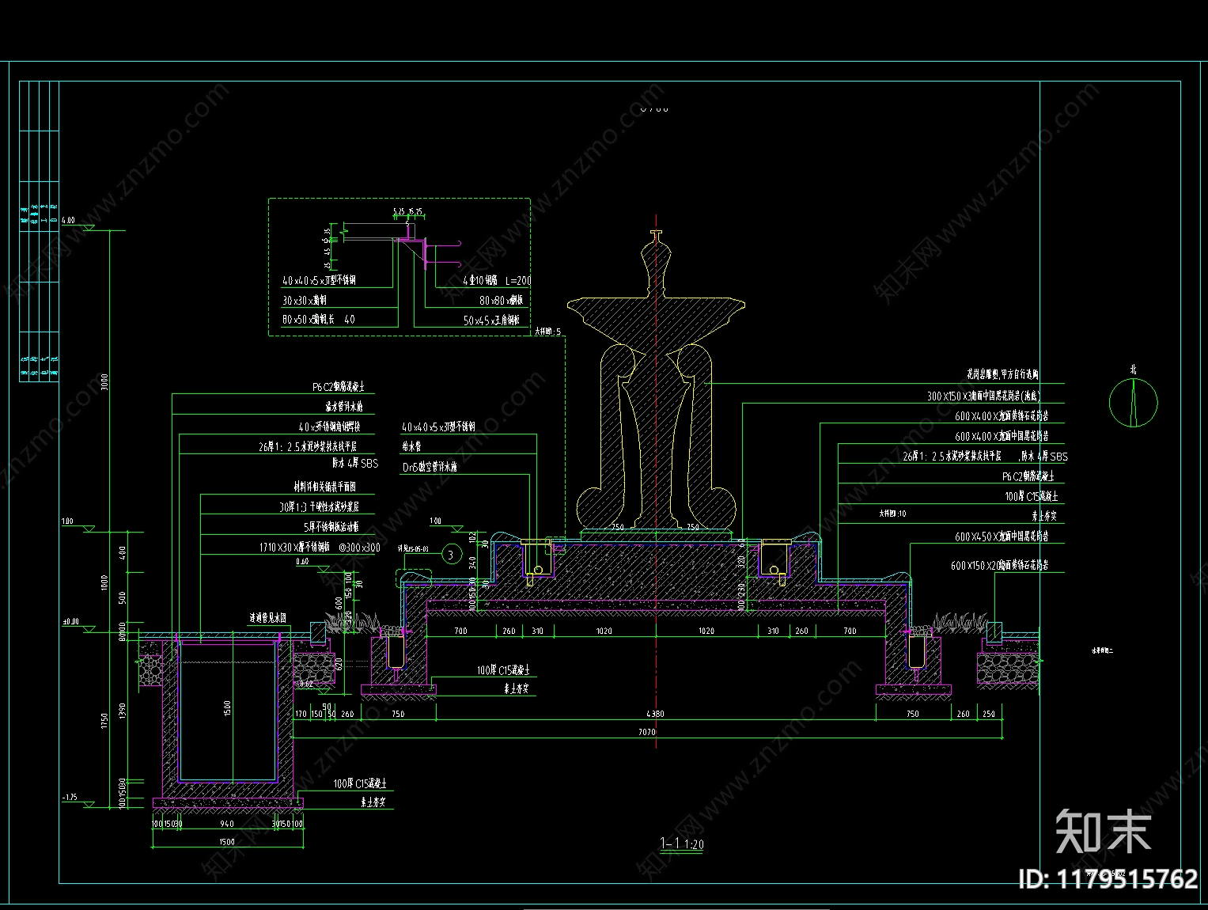Click the label 600X450X30 中国黑花岗岩
1208x910 pixels.
[1002, 536]
